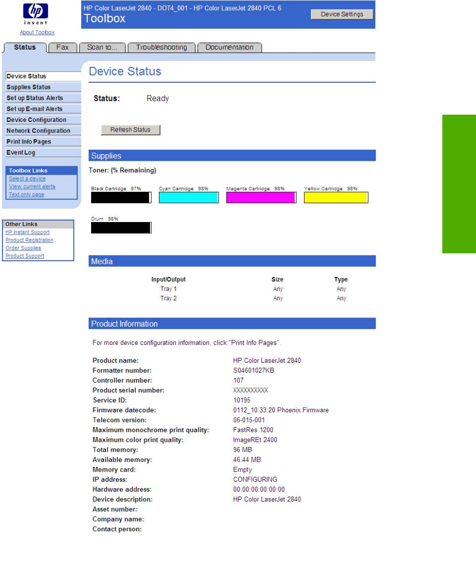This screenshot has height=566, width=476.
Task: Click the Tray 1 media row label
Action: coord(168,289)
